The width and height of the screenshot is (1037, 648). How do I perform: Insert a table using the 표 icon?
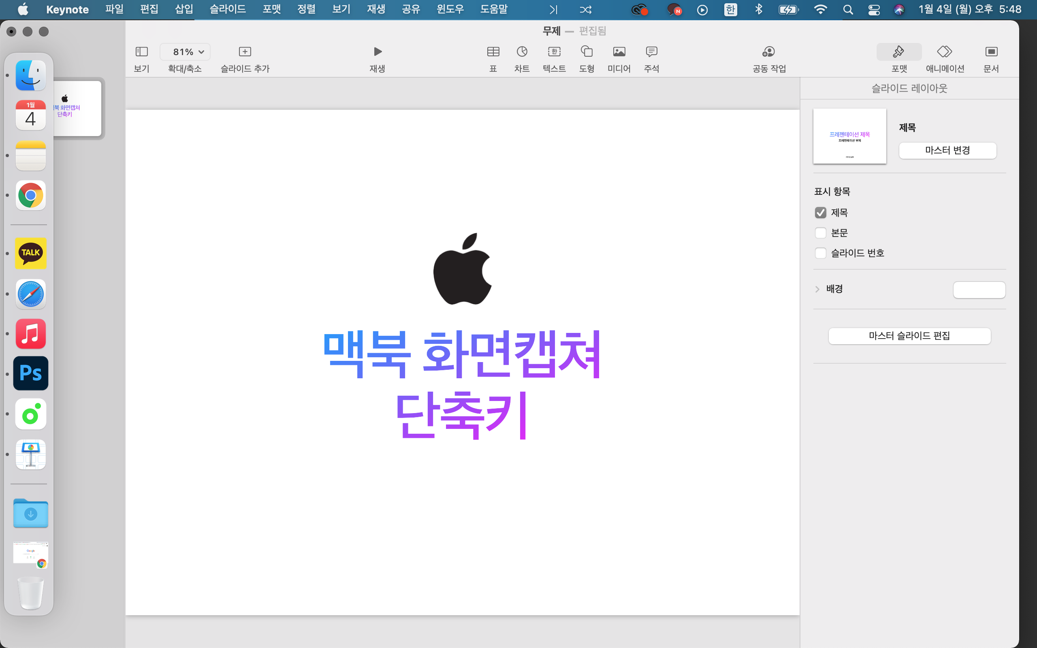(x=493, y=52)
